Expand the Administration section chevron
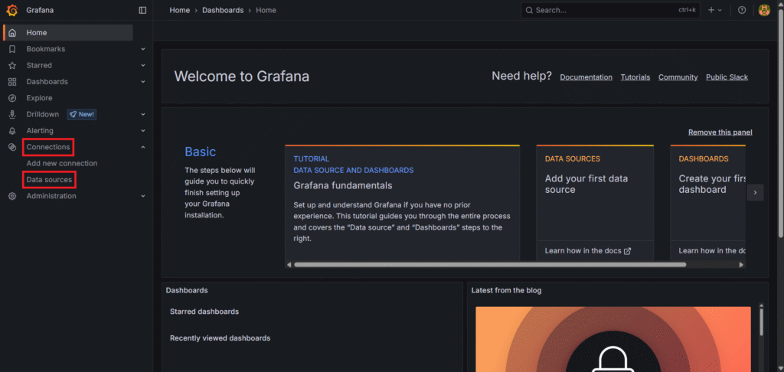This screenshot has width=784, height=372. (x=143, y=196)
